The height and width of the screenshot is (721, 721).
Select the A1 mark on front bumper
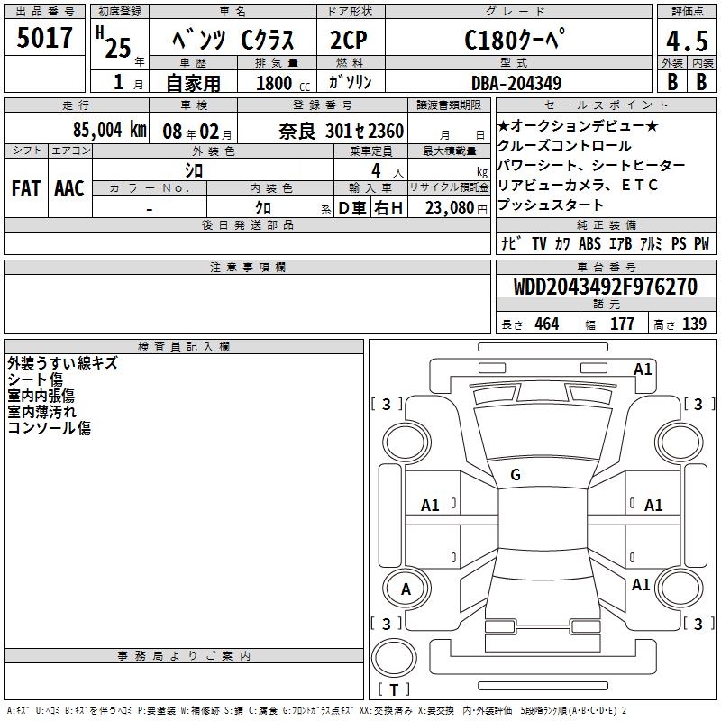643,370
